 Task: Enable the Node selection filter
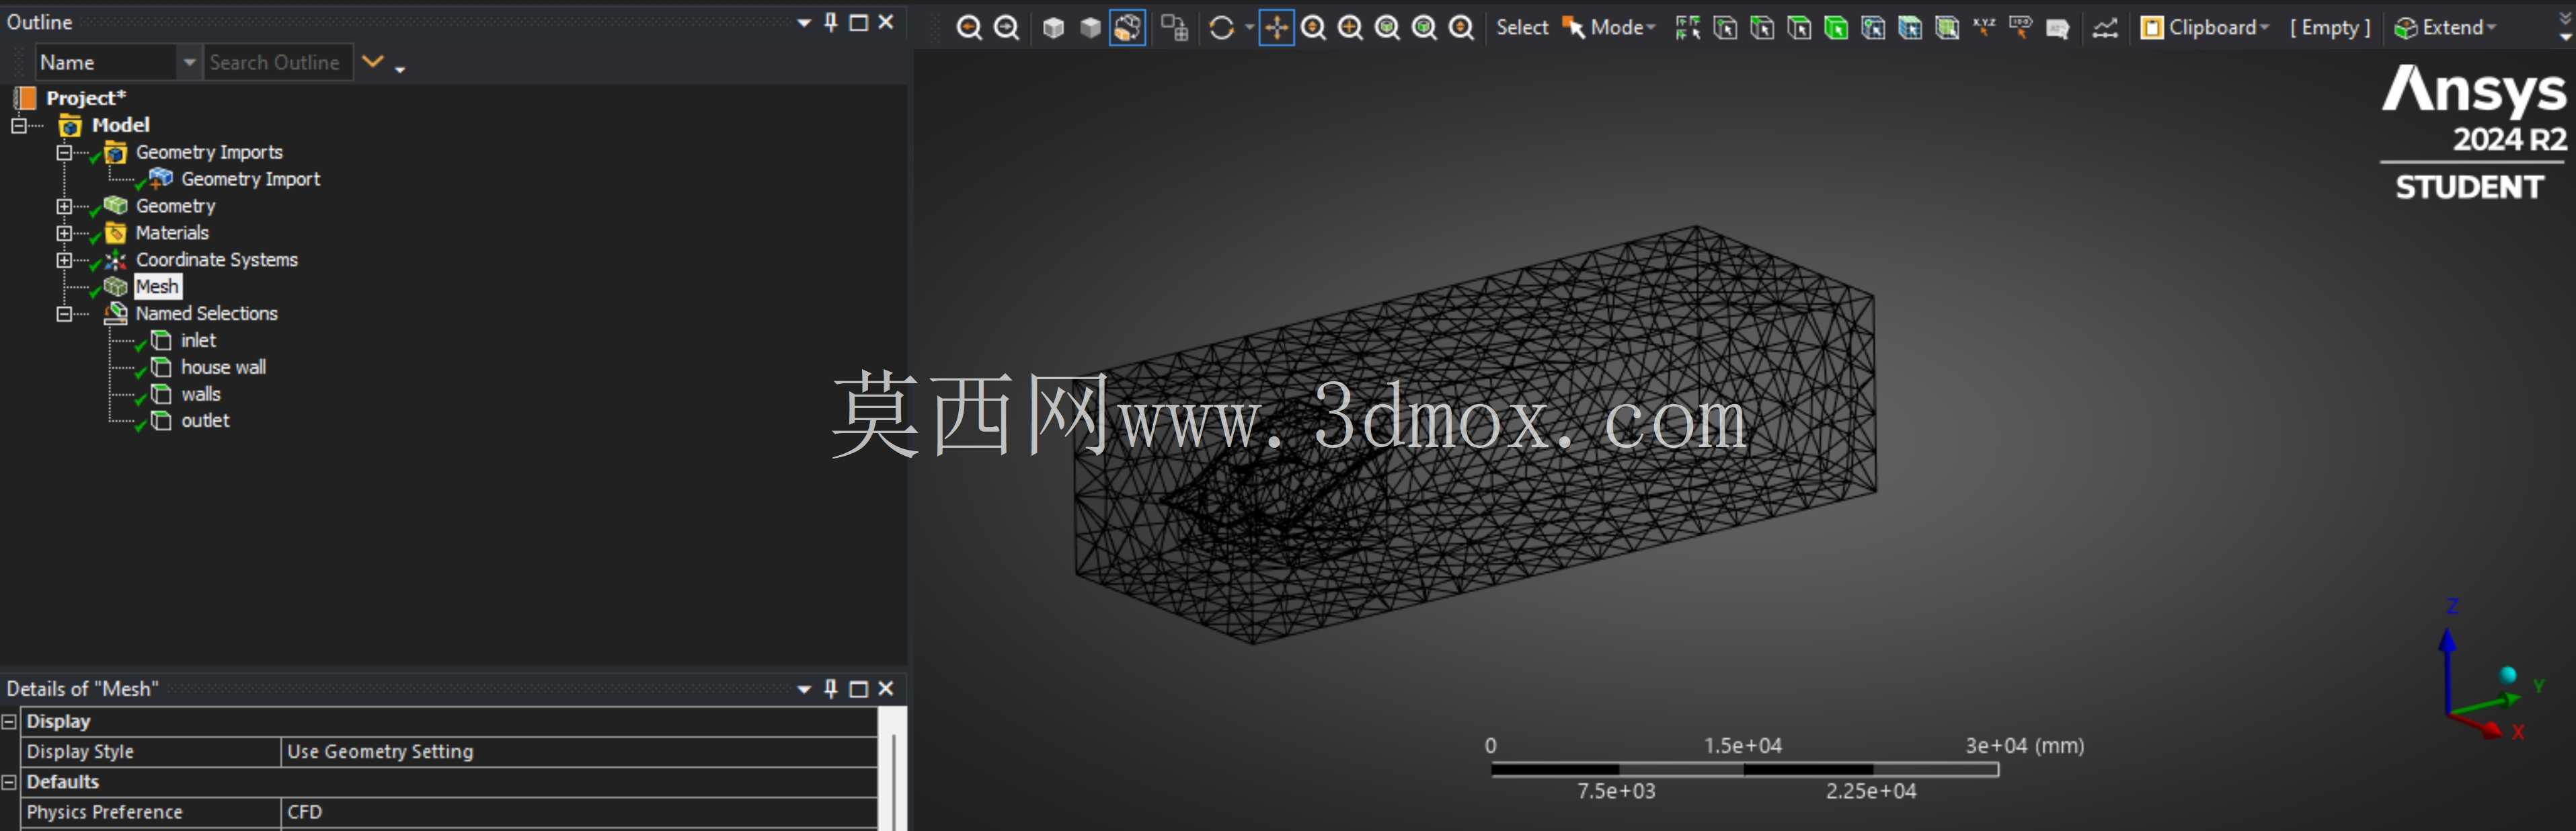point(1873,28)
